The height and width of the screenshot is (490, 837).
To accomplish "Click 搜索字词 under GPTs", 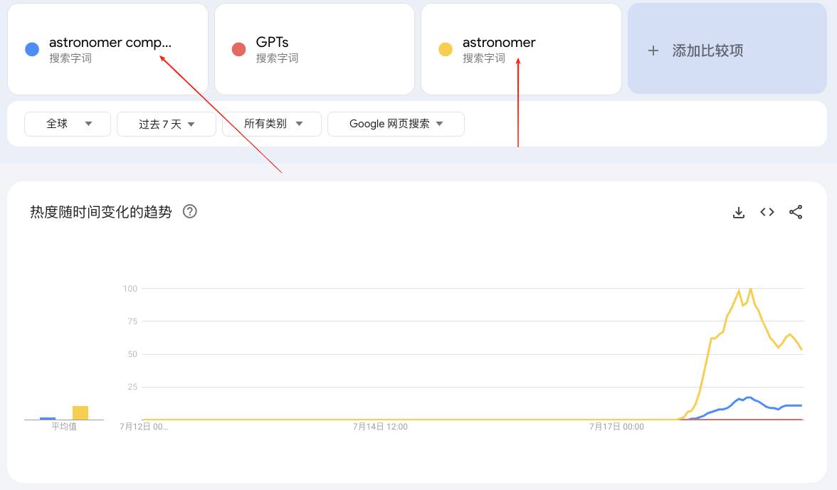I will 277,58.
